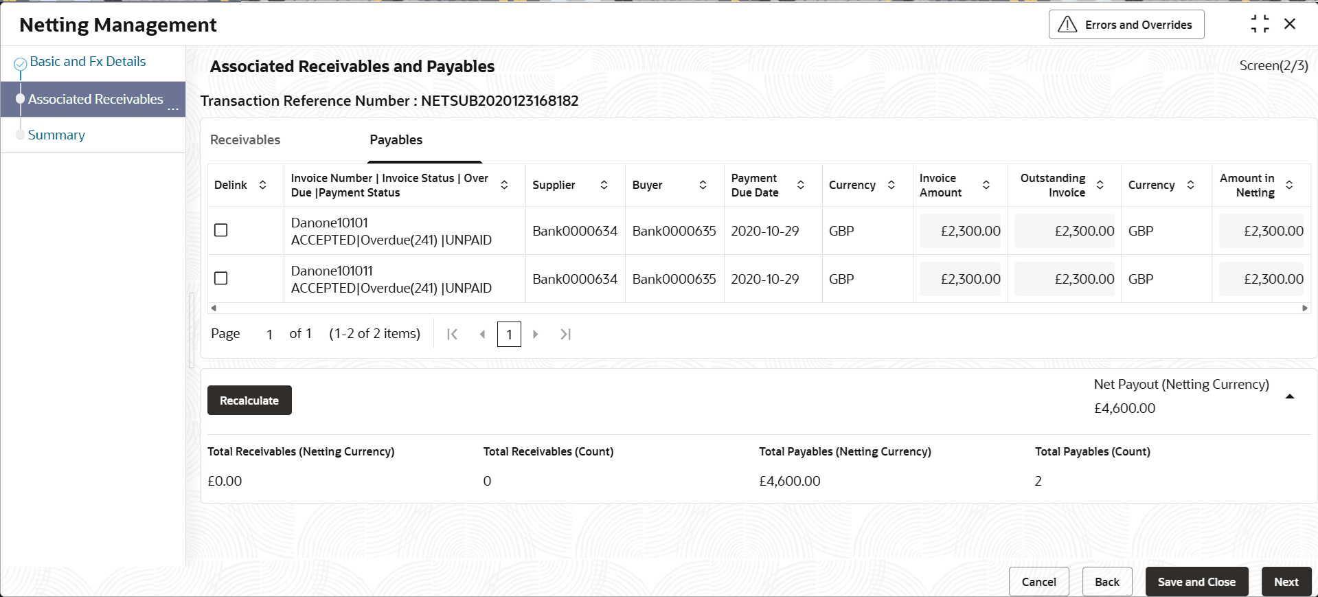Go to next page of table
The image size is (1318, 597).
(536, 334)
